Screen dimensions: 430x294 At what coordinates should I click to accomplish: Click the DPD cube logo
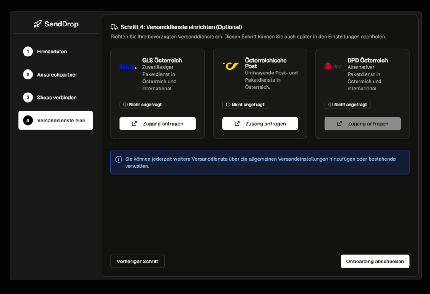coord(328,66)
